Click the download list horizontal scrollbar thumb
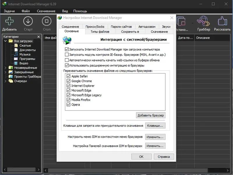This screenshot has width=233, height=175. click(128, 170)
